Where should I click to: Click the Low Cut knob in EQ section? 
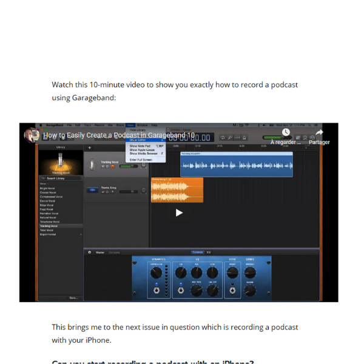(x=212, y=291)
